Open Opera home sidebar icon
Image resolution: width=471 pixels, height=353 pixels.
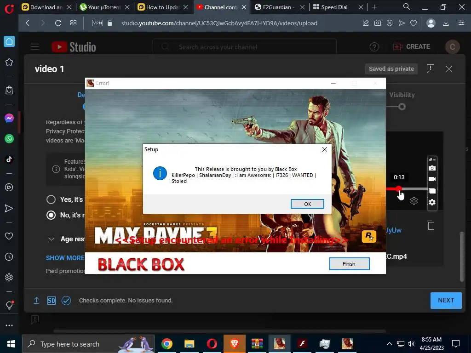tap(9, 41)
